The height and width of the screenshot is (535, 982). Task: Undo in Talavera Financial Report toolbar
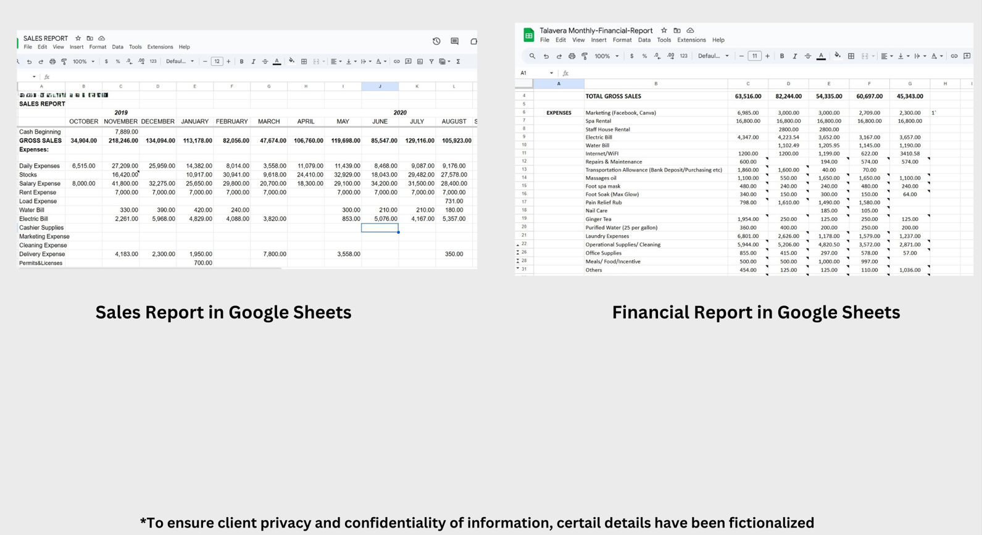click(546, 56)
